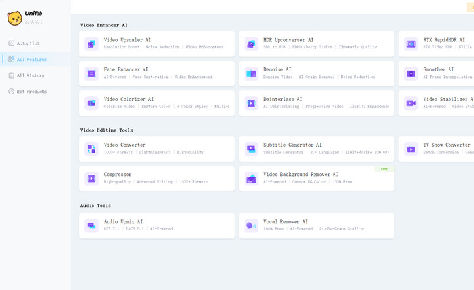Click the 'Progressive Video' tag text

click(324, 107)
